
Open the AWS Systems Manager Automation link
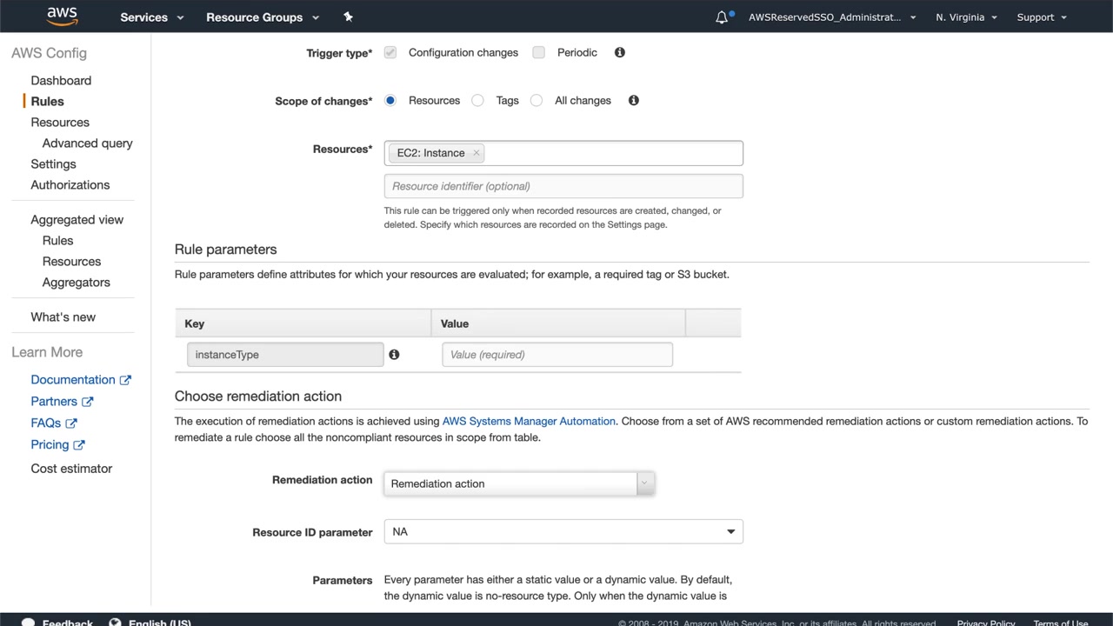[x=529, y=421]
